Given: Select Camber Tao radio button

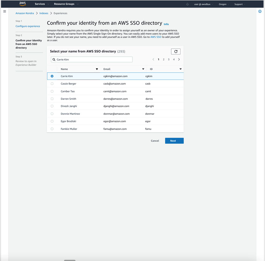Looking at the screenshot, I should pos(52,91).
